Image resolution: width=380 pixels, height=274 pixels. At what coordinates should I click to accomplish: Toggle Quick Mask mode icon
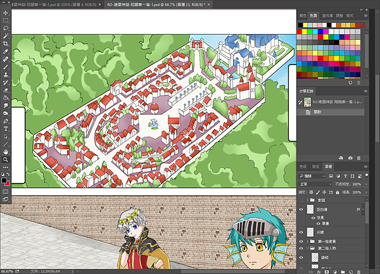(6, 192)
